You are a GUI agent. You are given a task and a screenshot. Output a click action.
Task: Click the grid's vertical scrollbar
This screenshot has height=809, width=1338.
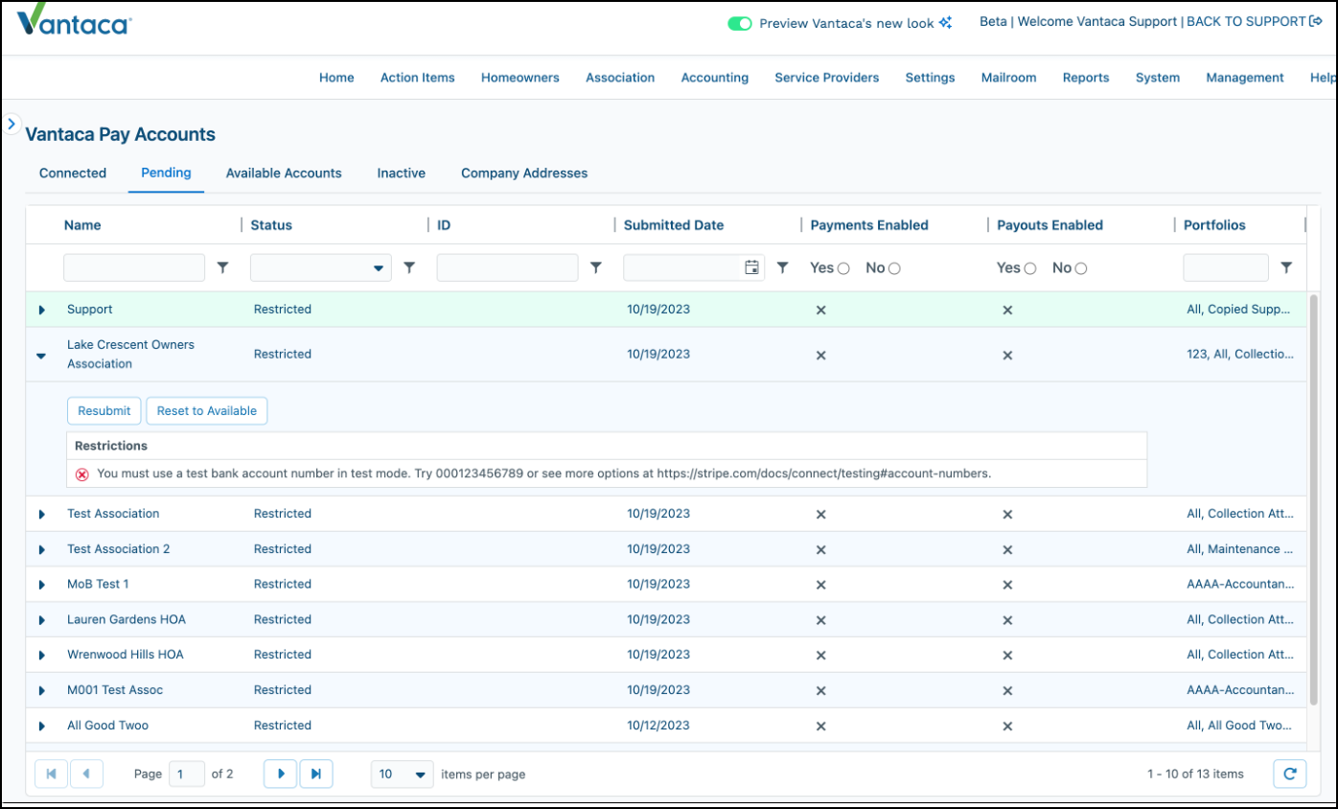pos(1313,498)
